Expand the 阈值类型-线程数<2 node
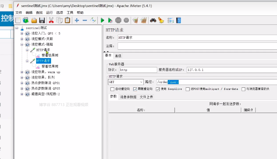Screen dimensions: 277x159 click(22, 94)
